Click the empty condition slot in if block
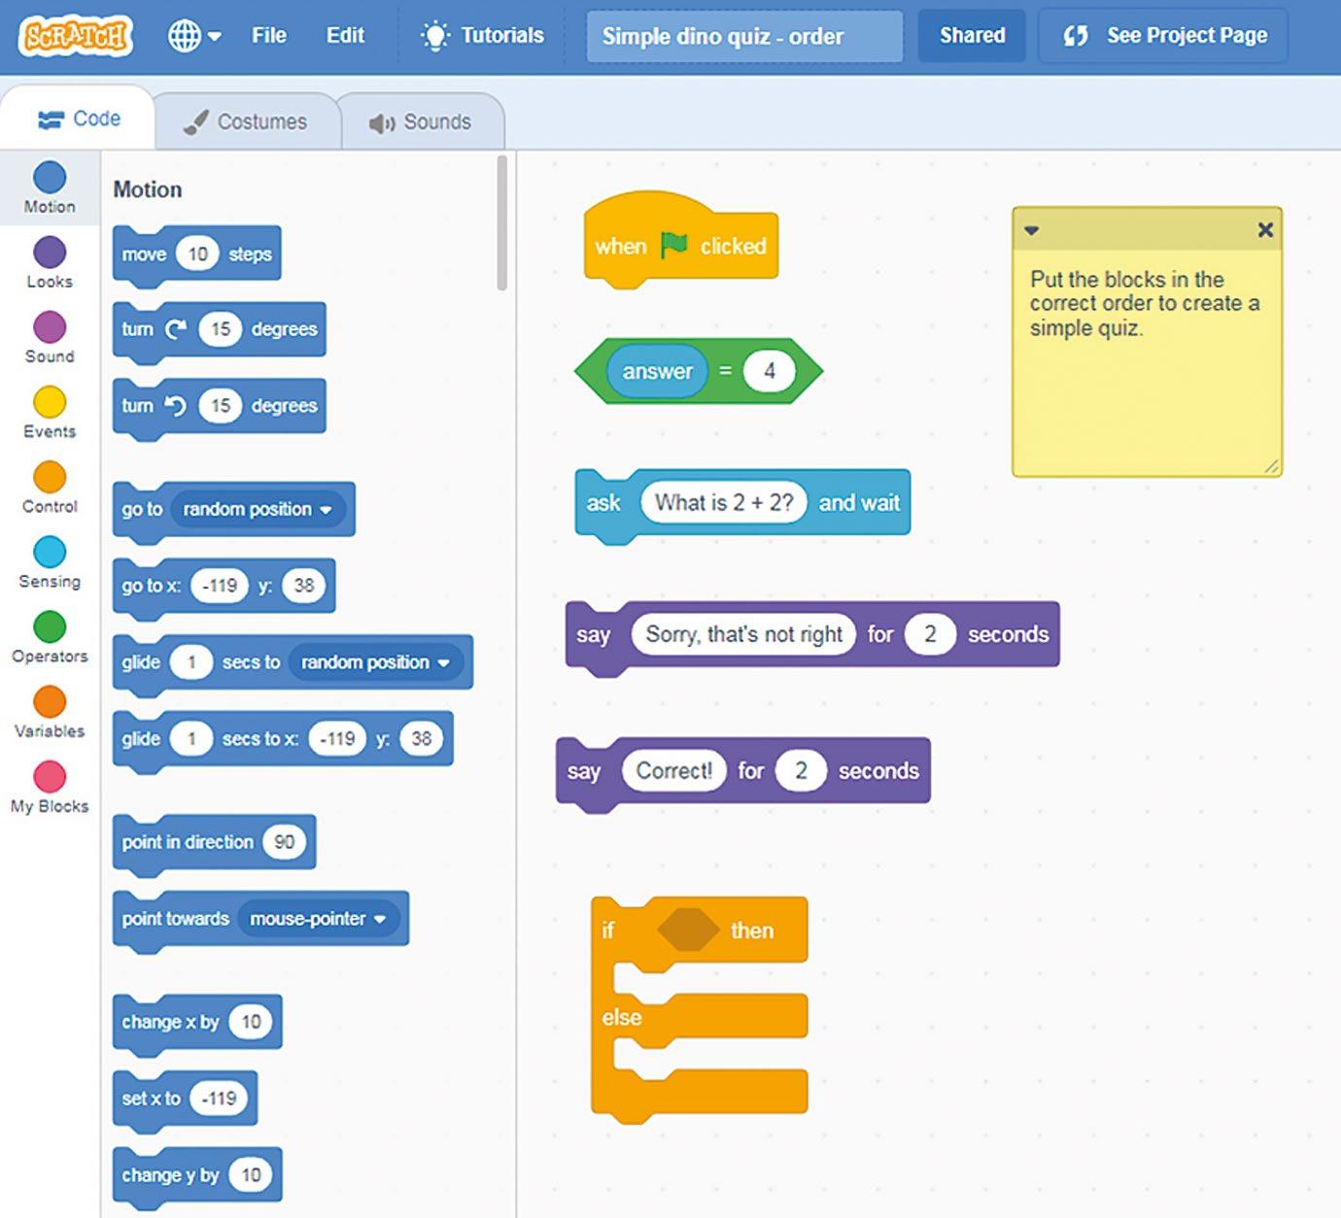The width and height of the screenshot is (1341, 1218). coord(688,930)
